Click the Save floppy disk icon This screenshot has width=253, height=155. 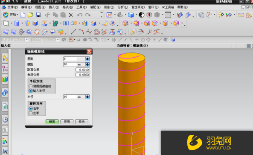[38, 15]
